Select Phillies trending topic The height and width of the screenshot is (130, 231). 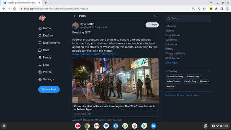tap(170, 87)
